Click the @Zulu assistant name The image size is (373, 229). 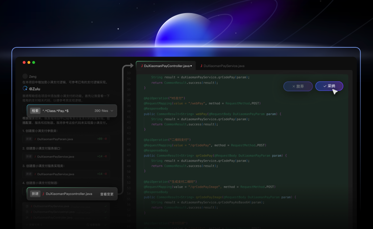tap(35, 89)
